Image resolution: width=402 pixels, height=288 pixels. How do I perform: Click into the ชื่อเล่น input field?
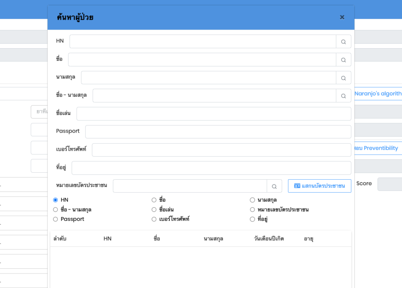click(214, 114)
